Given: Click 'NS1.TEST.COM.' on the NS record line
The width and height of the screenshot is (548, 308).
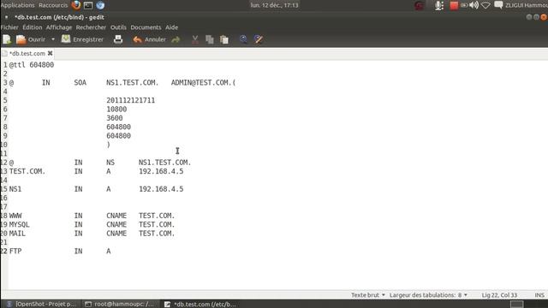Looking at the screenshot, I should (165, 163).
